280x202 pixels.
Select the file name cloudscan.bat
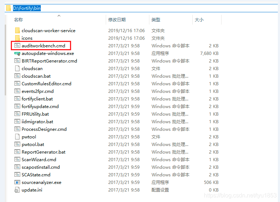pyautogui.click(x=36, y=76)
